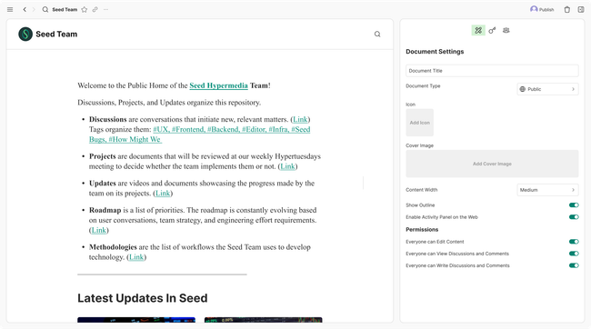Disable the Show Outline toggle
Image resolution: width=591 pixels, height=329 pixels.
(x=574, y=205)
